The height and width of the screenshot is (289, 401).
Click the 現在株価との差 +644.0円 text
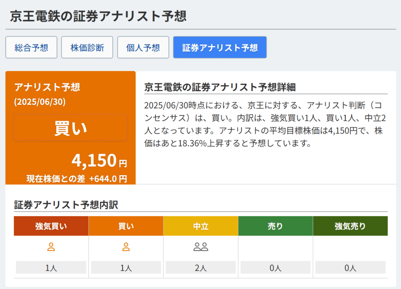77,179
